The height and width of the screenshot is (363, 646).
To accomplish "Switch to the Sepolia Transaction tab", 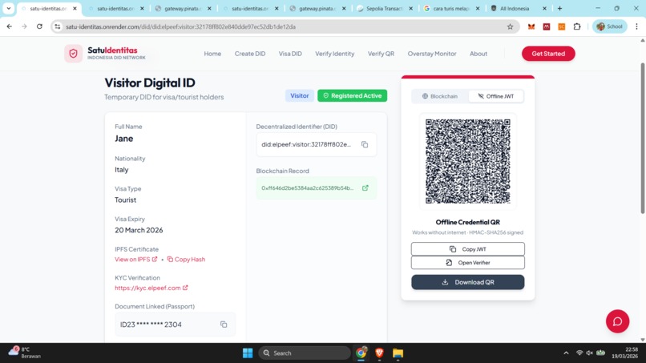I will (x=385, y=8).
